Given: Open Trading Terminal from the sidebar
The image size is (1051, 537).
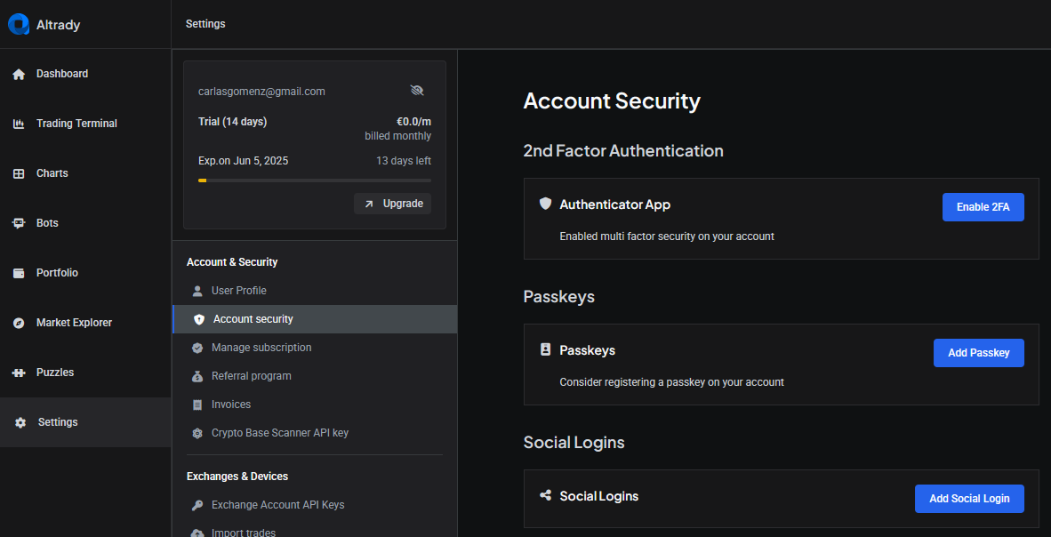Looking at the screenshot, I should tap(85, 124).
